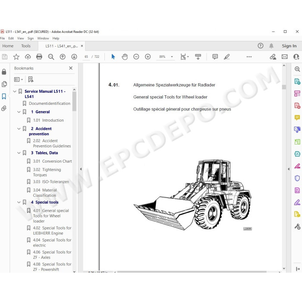
Task: Collapse the 2 Accident prevention bookmark
Action: pyautogui.click(x=19, y=129)
